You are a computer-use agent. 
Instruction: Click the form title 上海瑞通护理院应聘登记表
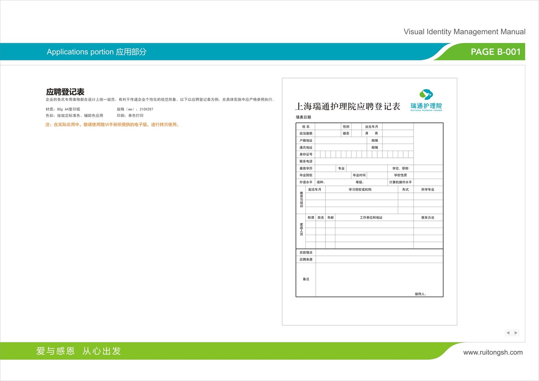tap(348, 106)
